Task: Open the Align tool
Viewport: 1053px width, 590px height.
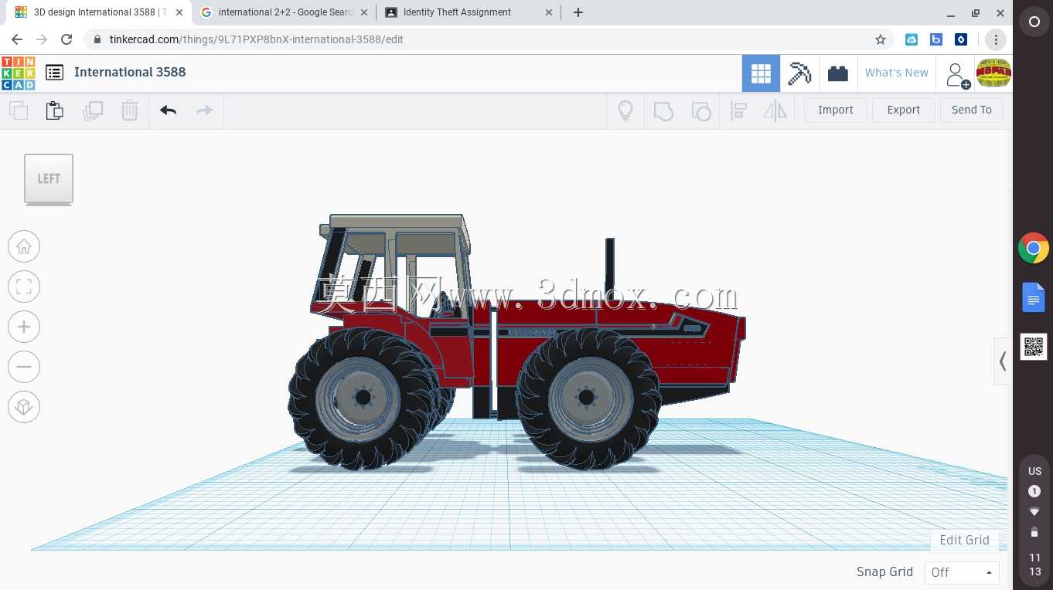Action: tap(739, 110)
